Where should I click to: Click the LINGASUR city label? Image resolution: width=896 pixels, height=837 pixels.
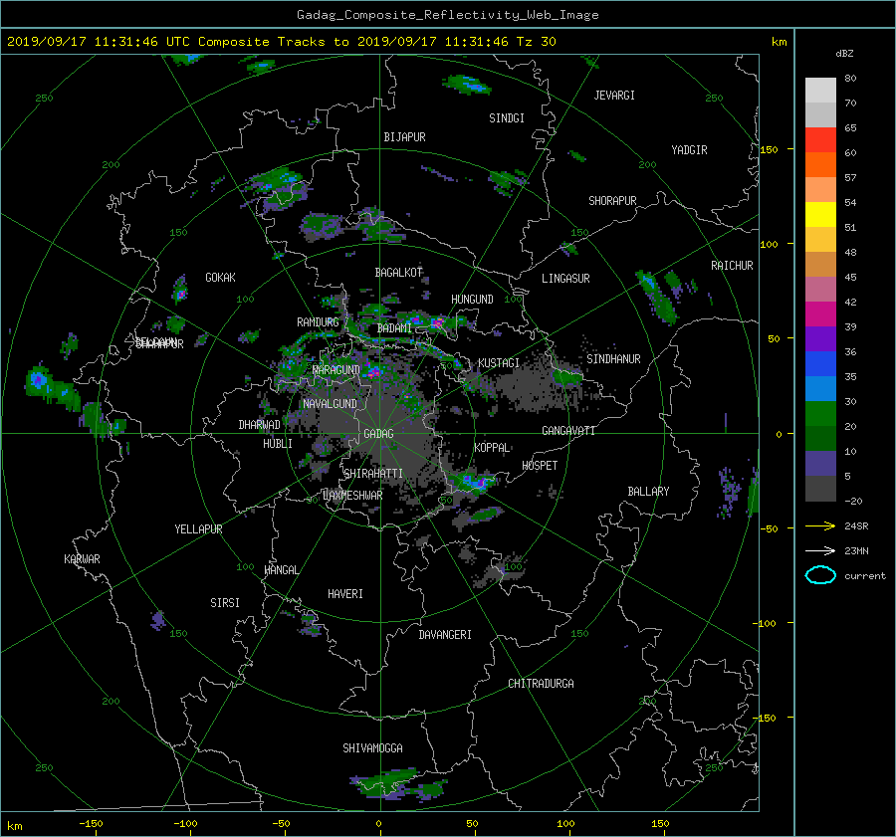click(x=565, y=279)
